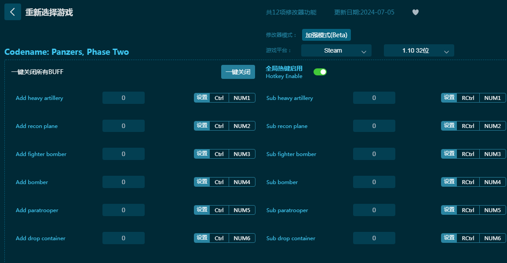The width and height of the screenshot is (507, 263).
Task: Click the Sub recon plane value field
Action: (x=374, y=126)
